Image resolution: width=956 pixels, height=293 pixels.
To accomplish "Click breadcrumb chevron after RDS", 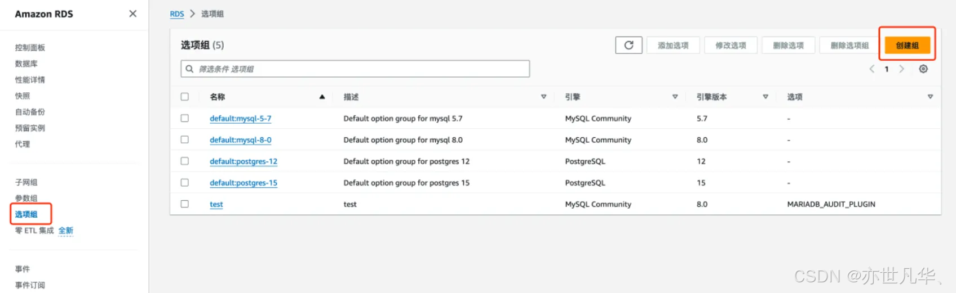I will pyautogui.click(x=192, y=13).
